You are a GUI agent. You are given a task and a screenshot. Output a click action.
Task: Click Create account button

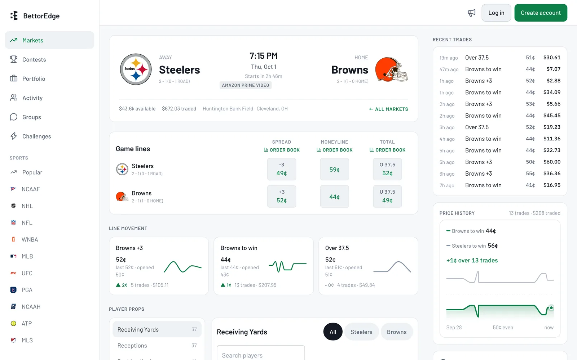541,13
